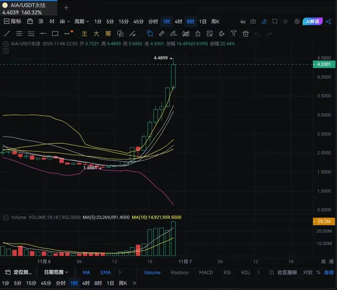Viewport: 337px width, 290px height.
Task: Click the 4s refresh rate label
Action: [x=243, y=22]
